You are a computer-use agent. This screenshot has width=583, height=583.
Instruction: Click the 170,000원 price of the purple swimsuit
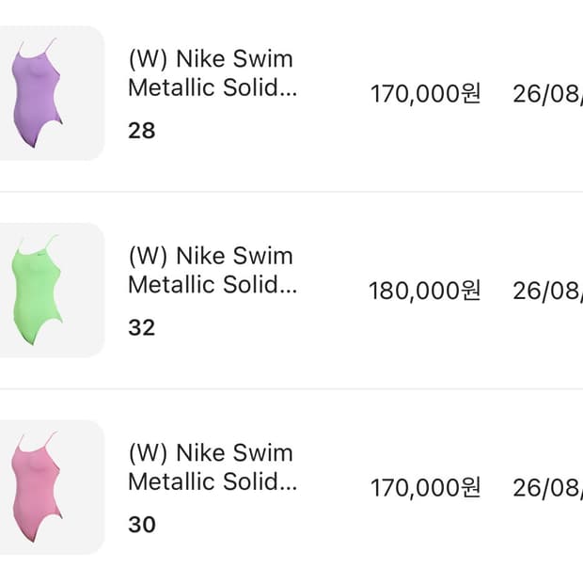tap(425, 94)
